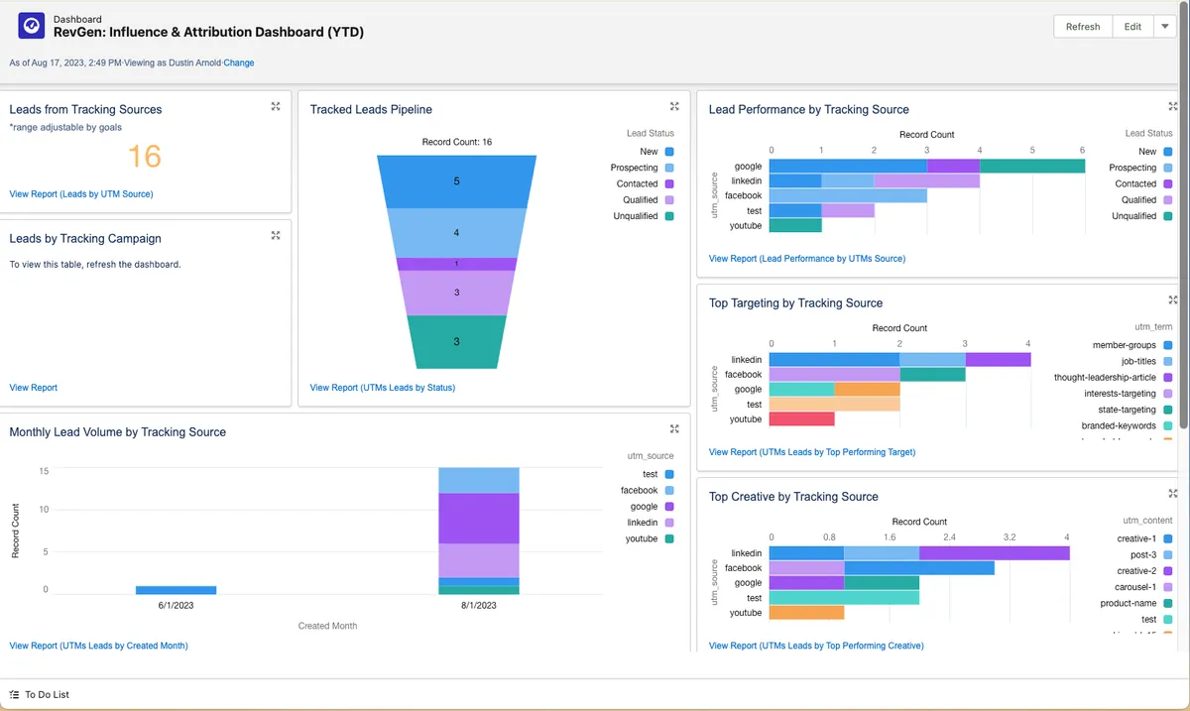1190x711 pixels.
Task: Expand the Monthly Lead Volume widget
Action: (x=674, y=429)
